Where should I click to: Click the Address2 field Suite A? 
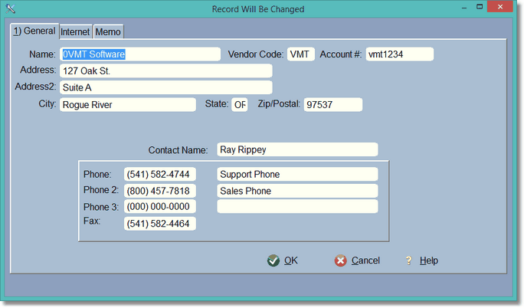166,87
